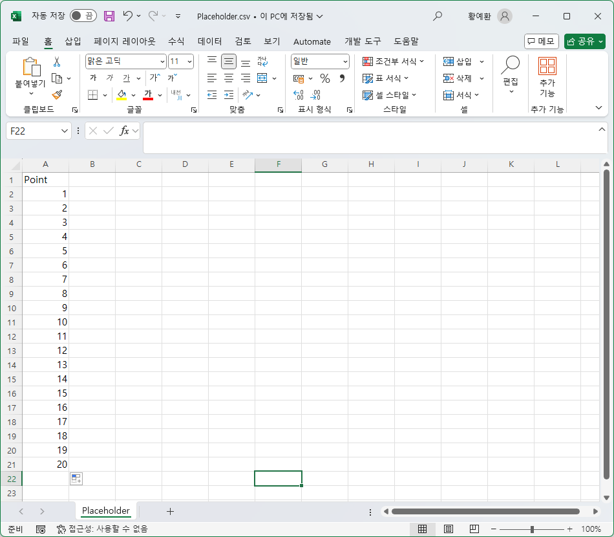The image size is (614, 537).
Task: Click the zoom slider handle
Action: coord(532,529)
